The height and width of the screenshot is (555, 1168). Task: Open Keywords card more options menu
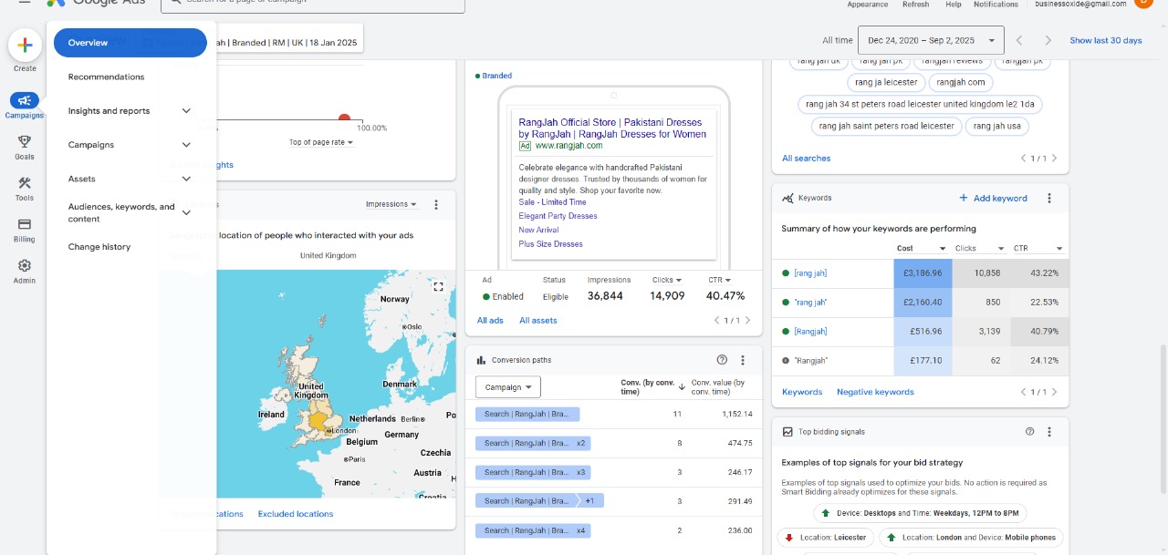click(x=1049, y=198)
